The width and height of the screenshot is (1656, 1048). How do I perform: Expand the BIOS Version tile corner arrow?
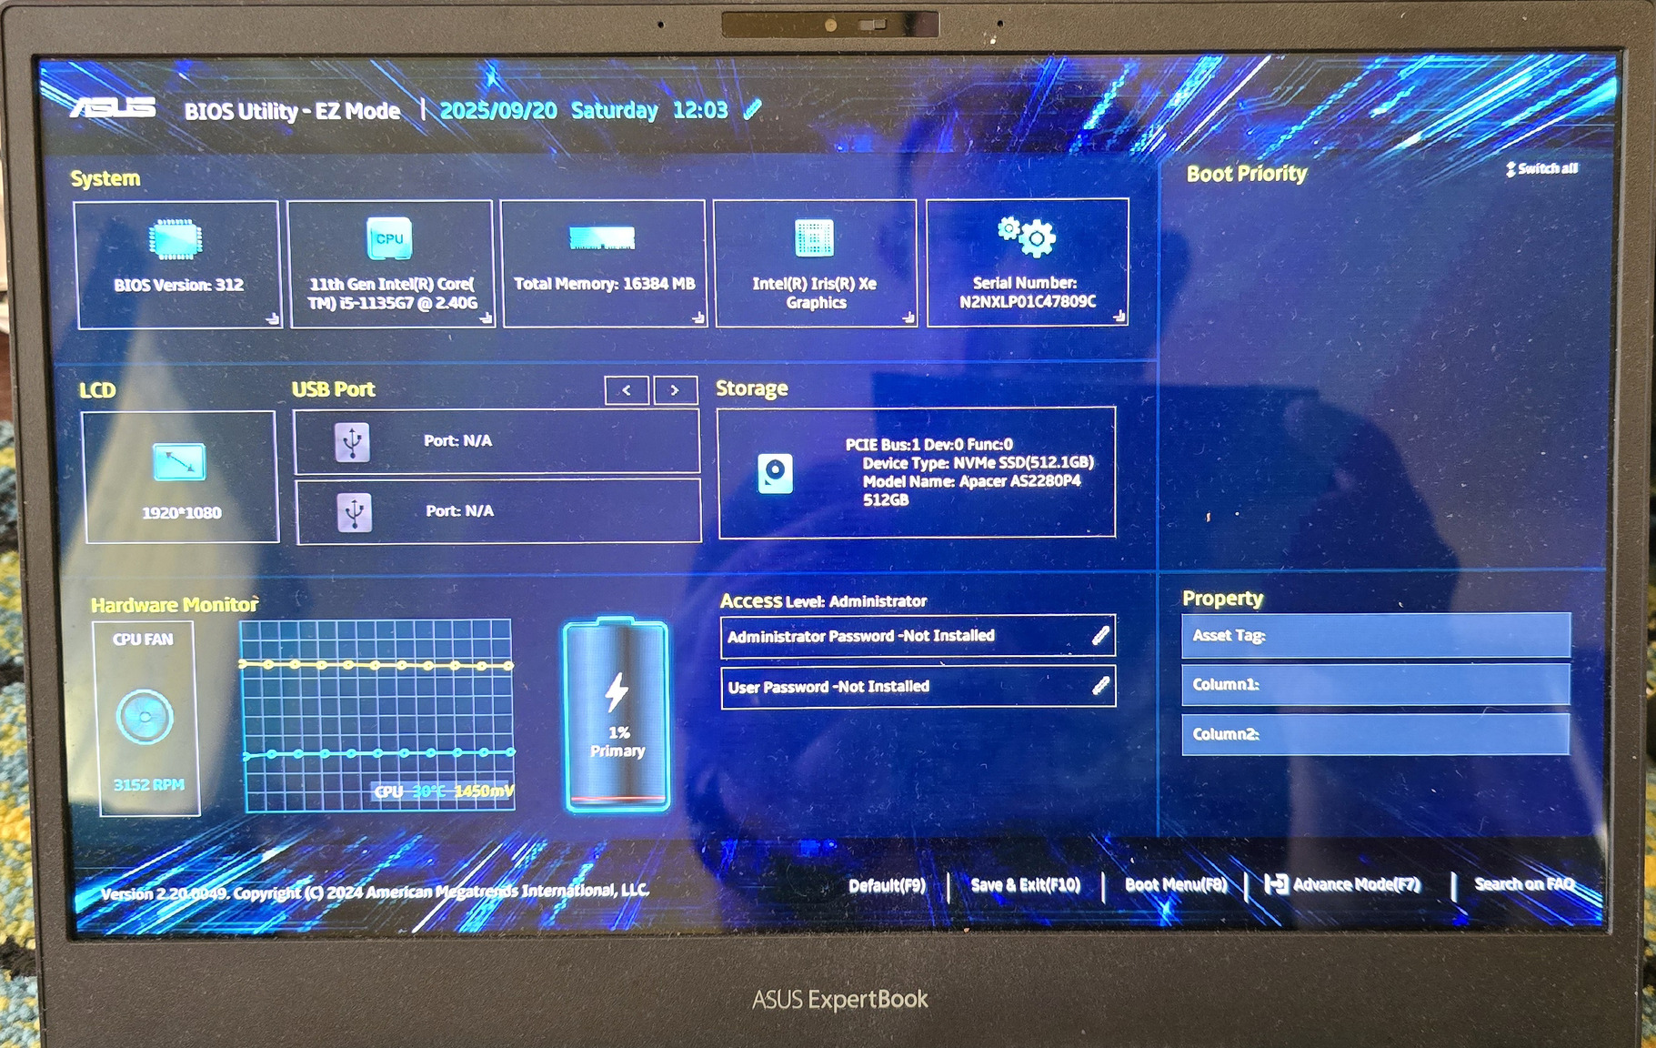coord(272,318)
